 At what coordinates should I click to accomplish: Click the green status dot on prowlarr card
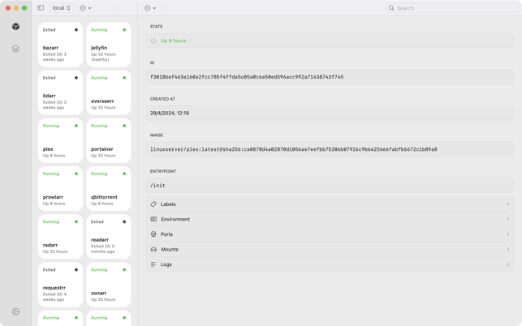coord(76,174)
